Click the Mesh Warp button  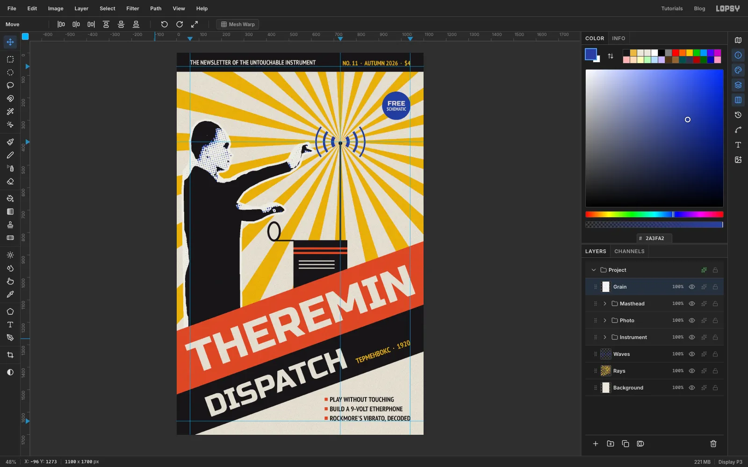[237, 24]
